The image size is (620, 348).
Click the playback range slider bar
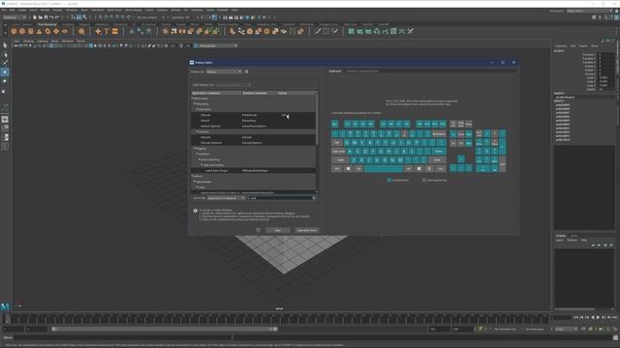(x=164, y=329)
